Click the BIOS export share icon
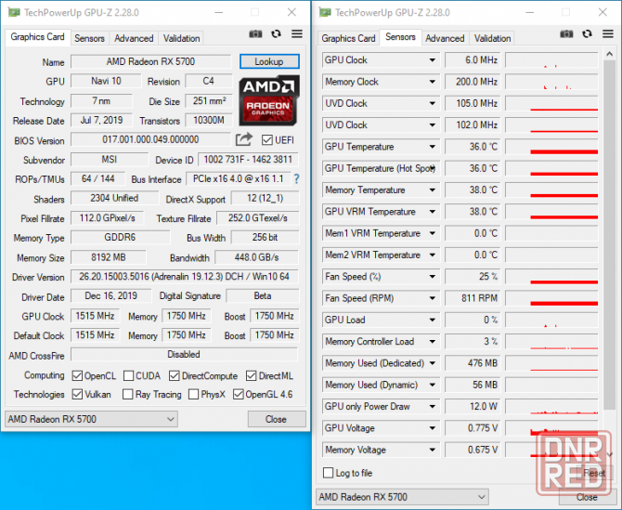The image size is (622, 510). point(244,139)
